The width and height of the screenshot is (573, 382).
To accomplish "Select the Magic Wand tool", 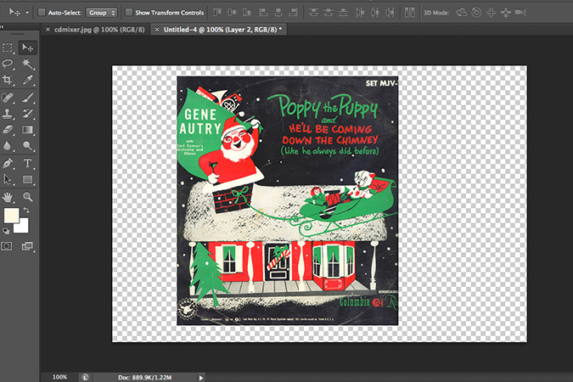I will click(28, 64).
